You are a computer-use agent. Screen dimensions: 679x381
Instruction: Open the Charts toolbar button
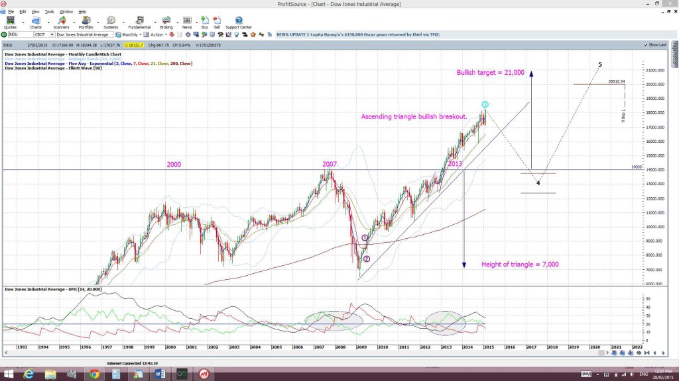pyautogui.click(x=36, y=22)
